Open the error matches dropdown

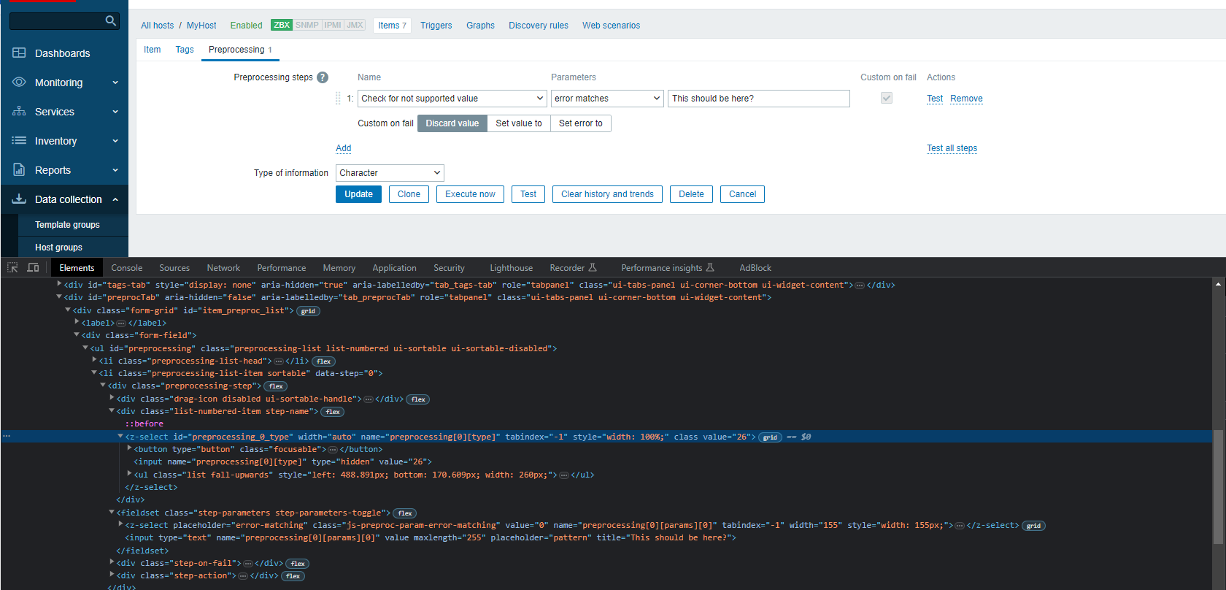click(x=607, y=99)
